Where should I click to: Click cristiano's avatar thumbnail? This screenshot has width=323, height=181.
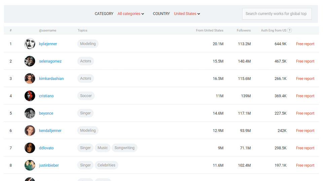tap(30, 96)
